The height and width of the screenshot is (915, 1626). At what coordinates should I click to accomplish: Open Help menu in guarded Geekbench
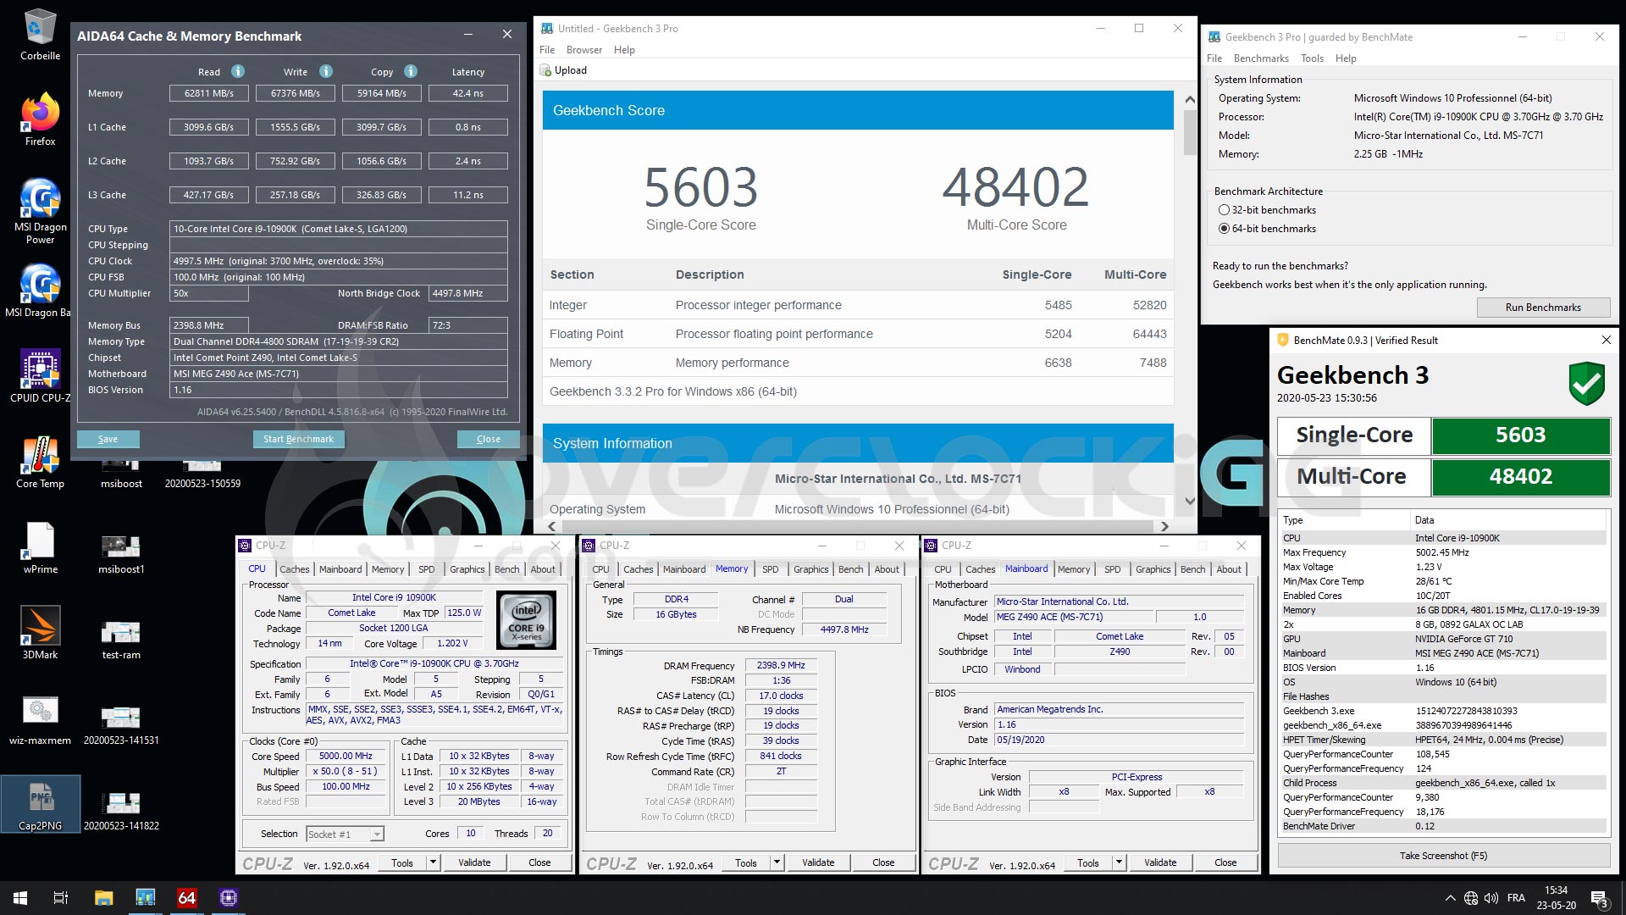(1346, 58)
